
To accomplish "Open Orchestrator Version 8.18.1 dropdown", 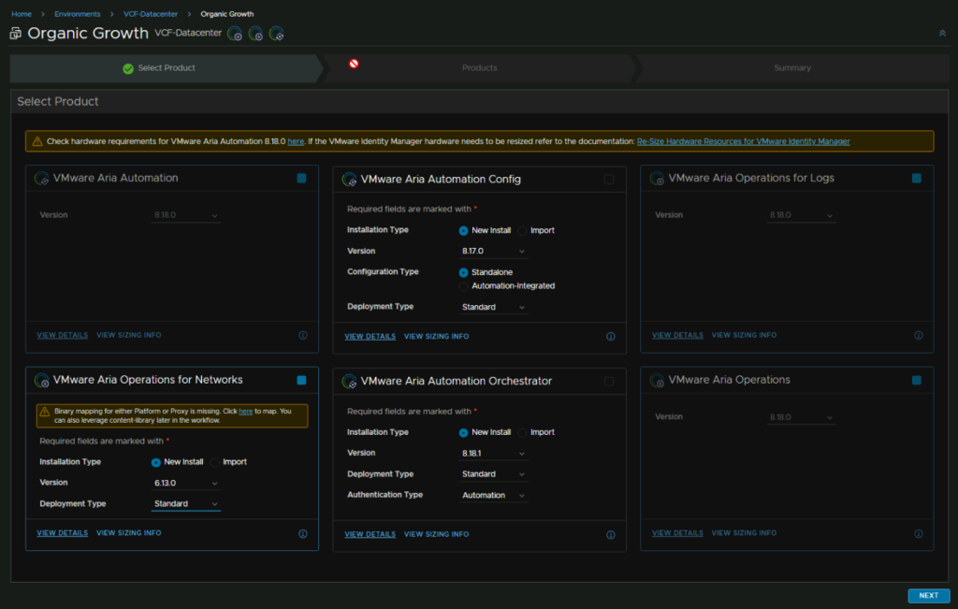I will click(x=493, y=454).
